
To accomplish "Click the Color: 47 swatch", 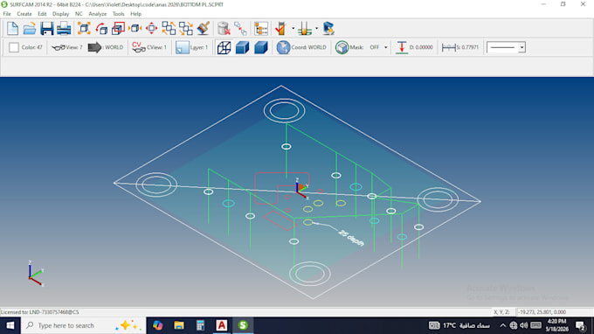I will click(x=14, y=47).
